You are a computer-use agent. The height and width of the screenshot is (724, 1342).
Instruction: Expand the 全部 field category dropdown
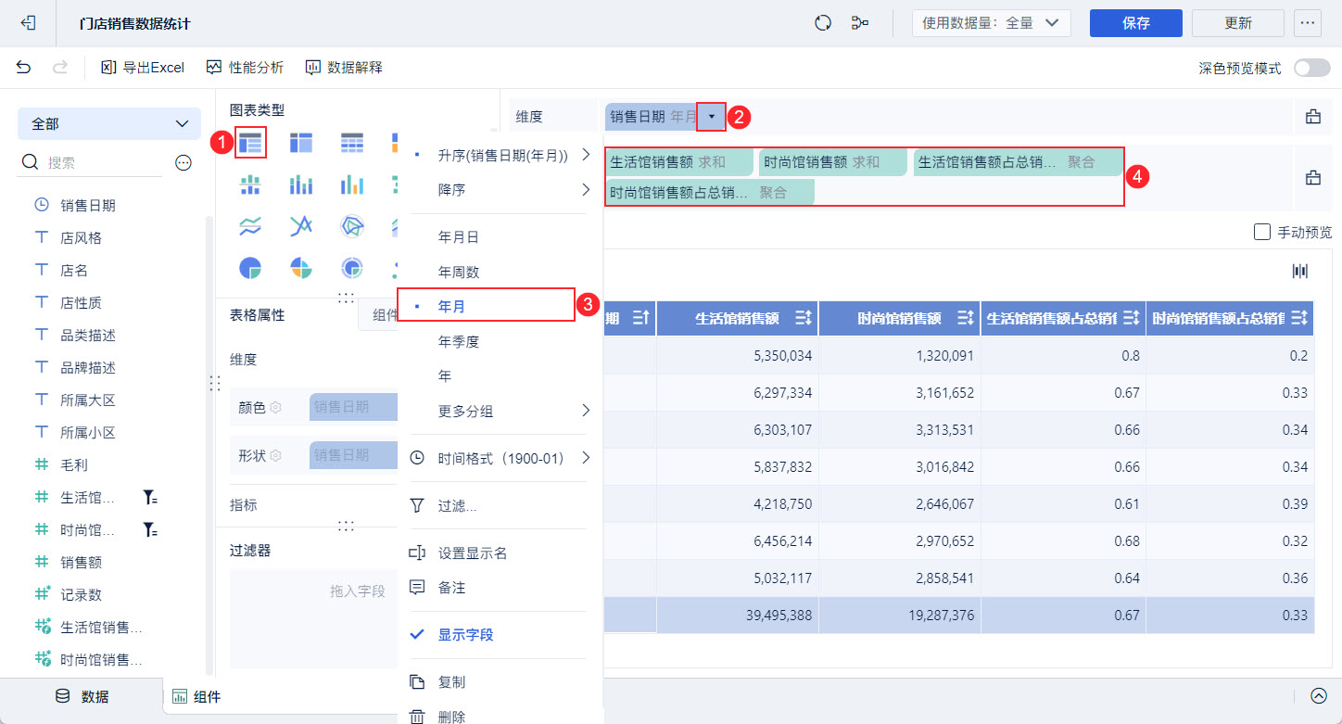109,123
